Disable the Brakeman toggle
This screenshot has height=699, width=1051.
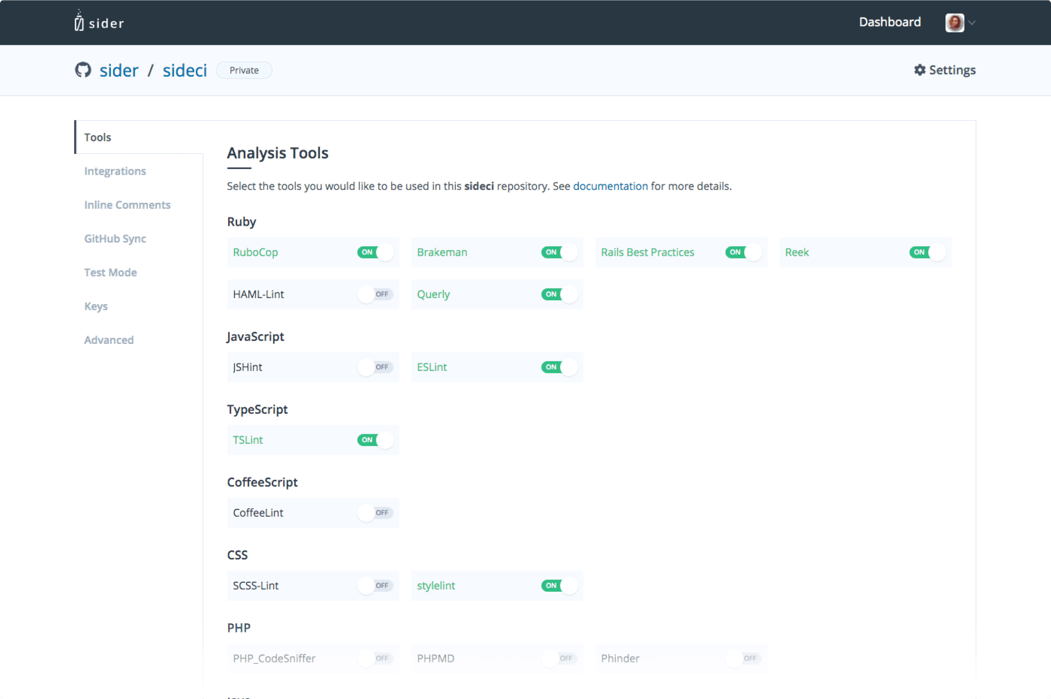(560, 252)
